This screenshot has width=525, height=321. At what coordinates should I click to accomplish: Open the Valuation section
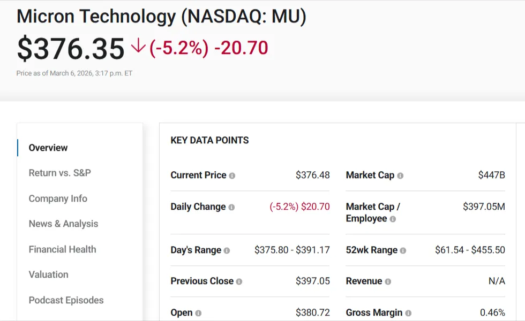click(48, 274)
